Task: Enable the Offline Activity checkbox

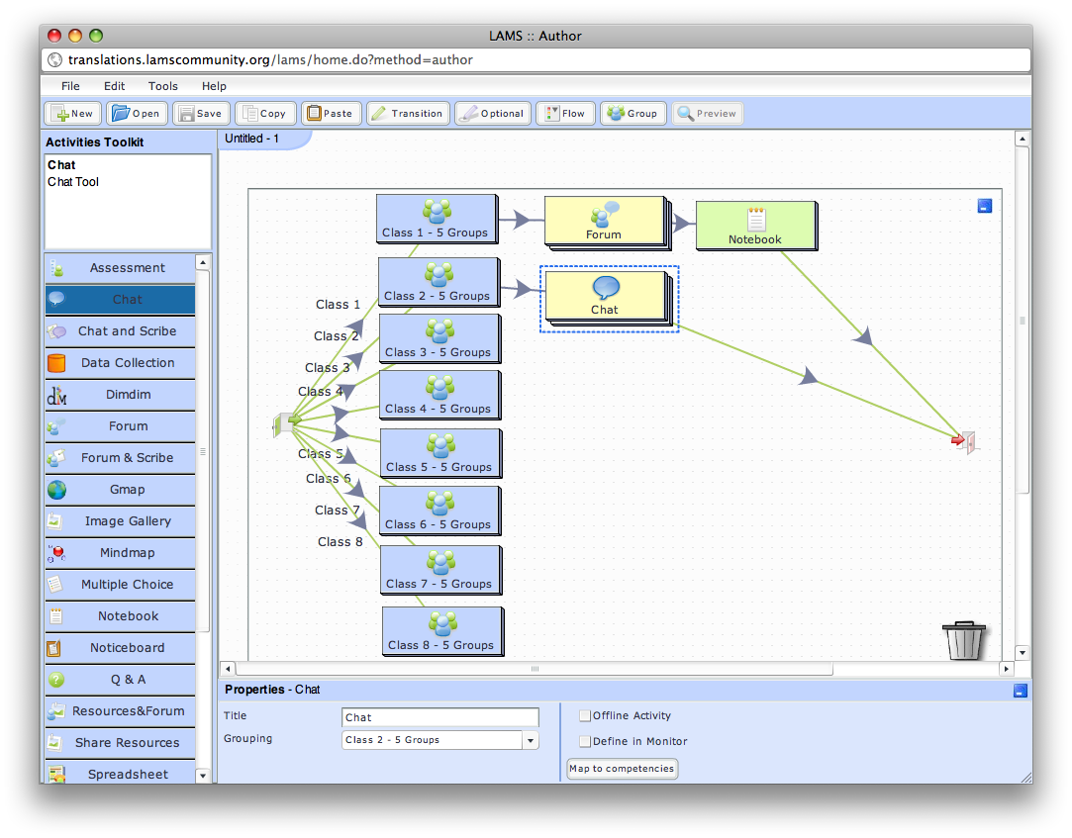Action: point(586,715)
